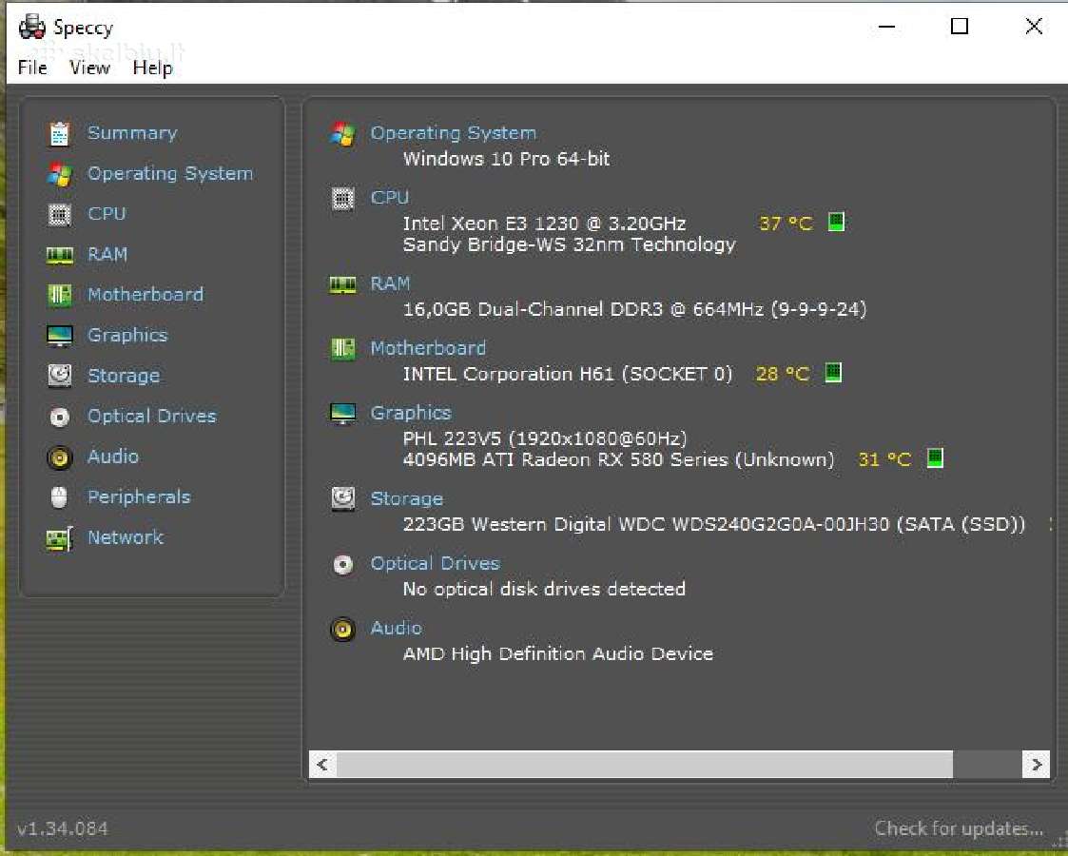This screenshot has height=856, width=1068.
Task: Open the CPU section in sidebar
Action: pos(107,213)
